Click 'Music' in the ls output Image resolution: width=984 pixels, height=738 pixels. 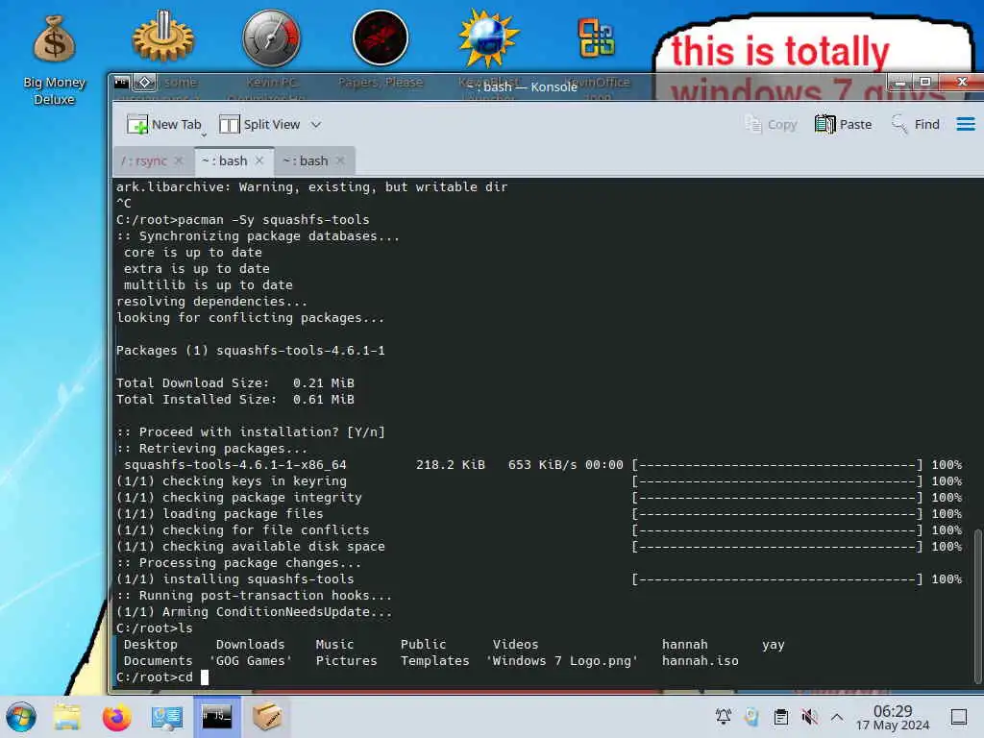pos(334,645)
